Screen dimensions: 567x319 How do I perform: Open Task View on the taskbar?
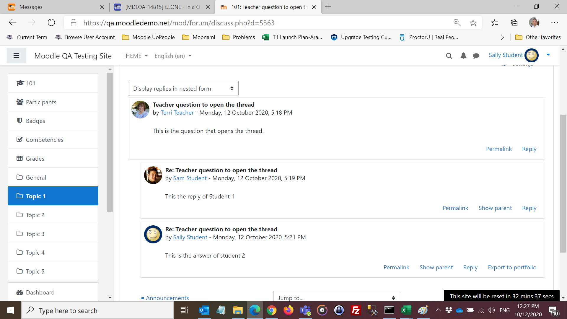pyautogui.click(x=184, y=310)
